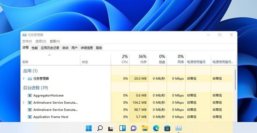Viewport: 257px width, 133px height.
Task: Launch Microsoft Edge from the taskbar
Action: [156, 128]
